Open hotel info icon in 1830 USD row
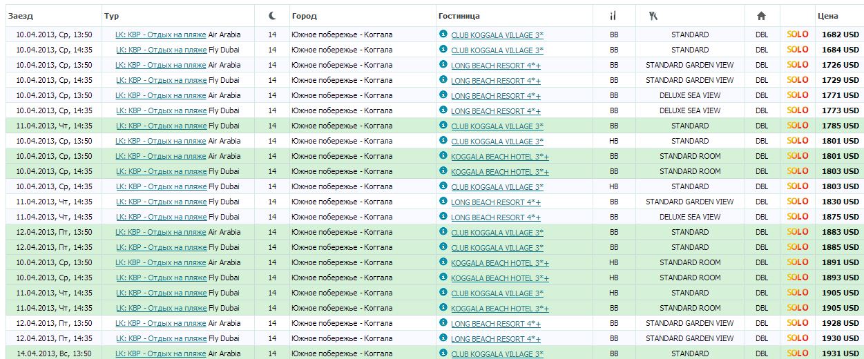 point(443,201)
